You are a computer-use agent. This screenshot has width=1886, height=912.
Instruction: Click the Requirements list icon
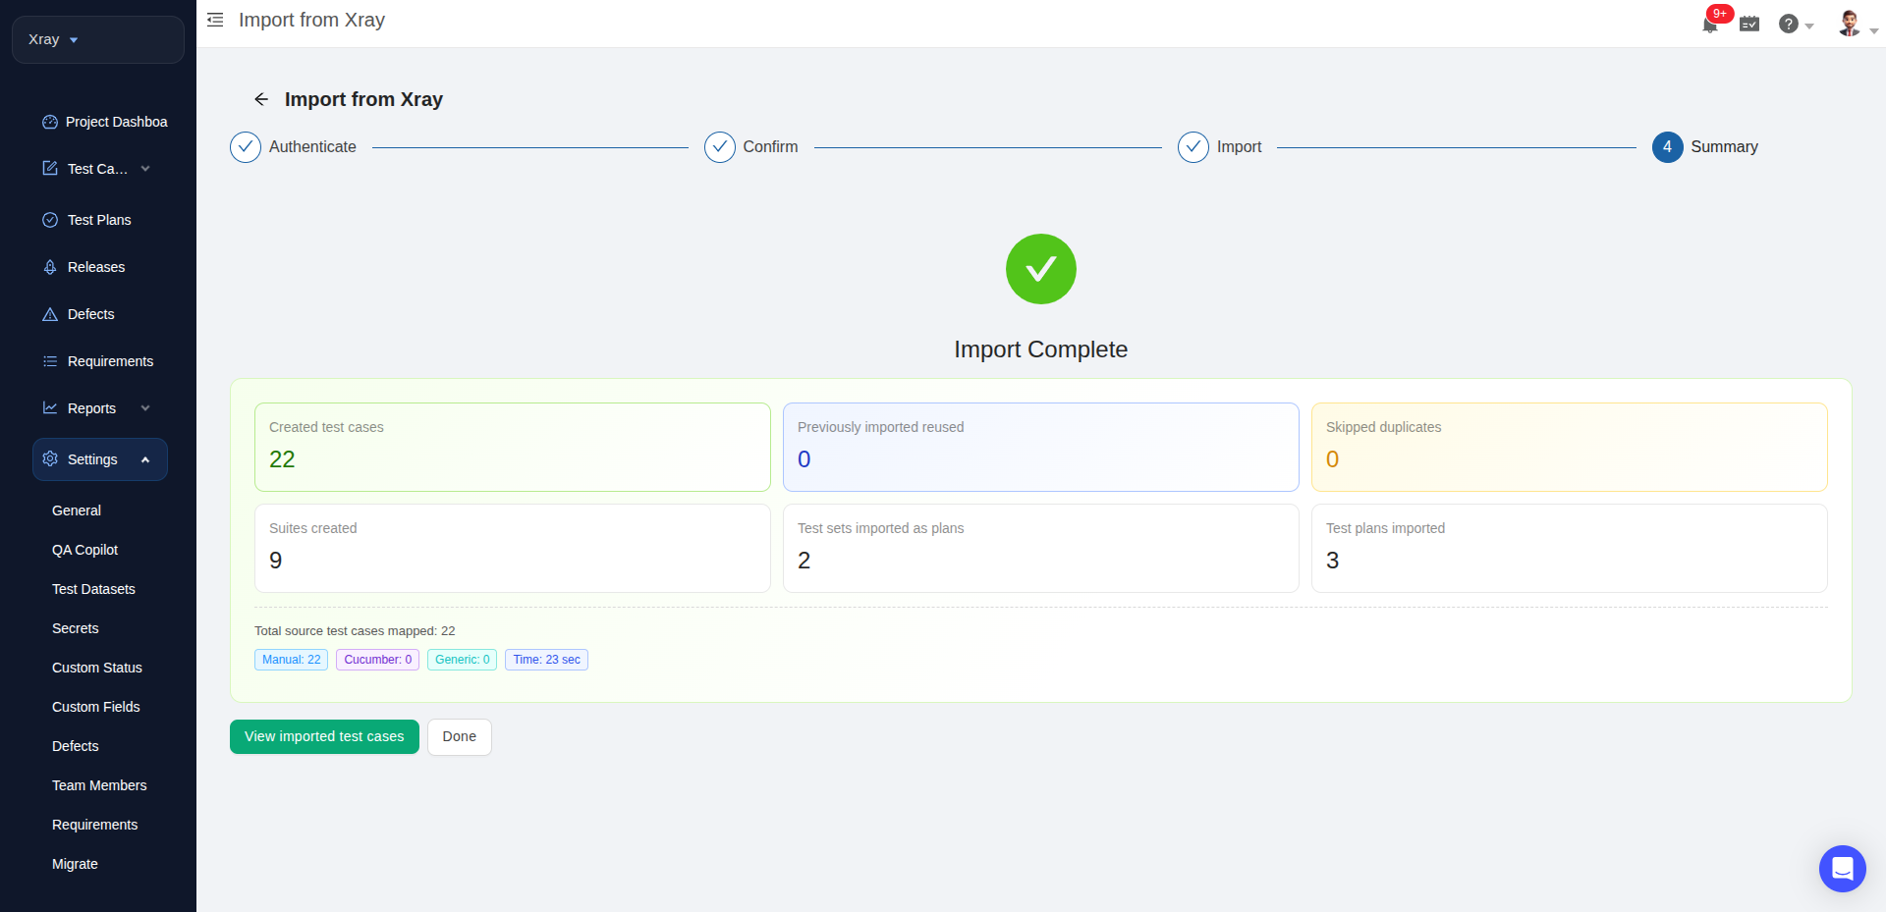[x=50, y=361]
